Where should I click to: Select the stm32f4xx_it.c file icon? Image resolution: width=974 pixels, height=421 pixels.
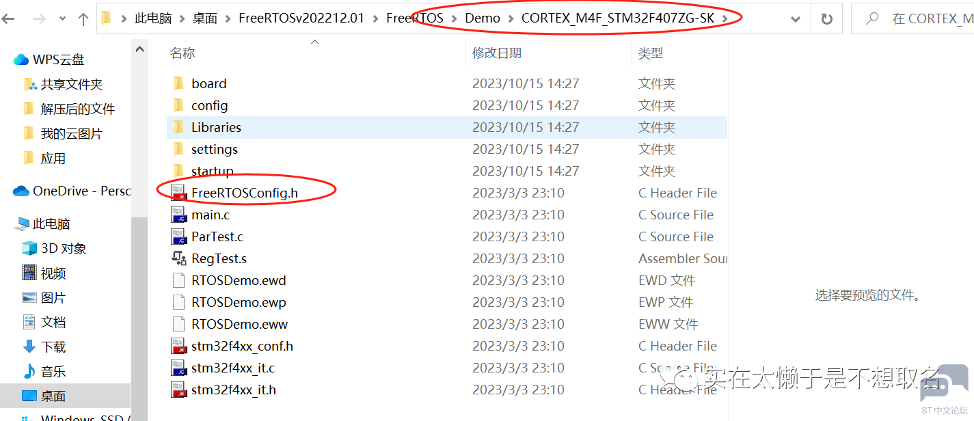tap(179, 368)
